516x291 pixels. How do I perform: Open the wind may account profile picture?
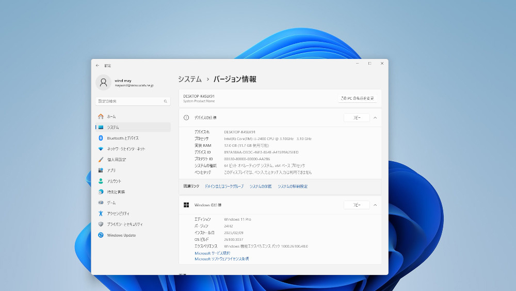pyautogui.click(x=103, y=82)
